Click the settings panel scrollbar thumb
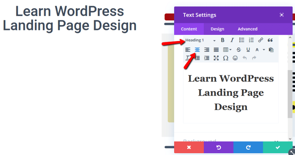The height and width of the screenshot is (155, 295). point(290,94)
